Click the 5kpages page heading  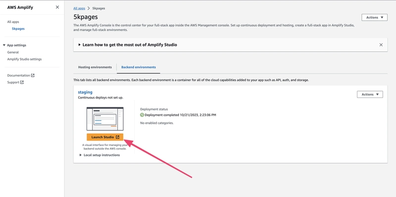(86, 17)
